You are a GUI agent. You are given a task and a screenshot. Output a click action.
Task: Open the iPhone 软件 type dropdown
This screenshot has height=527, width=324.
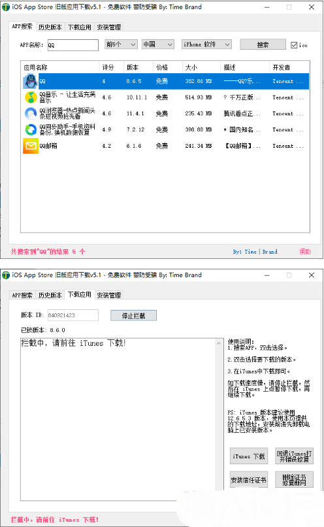coord(206,44)
